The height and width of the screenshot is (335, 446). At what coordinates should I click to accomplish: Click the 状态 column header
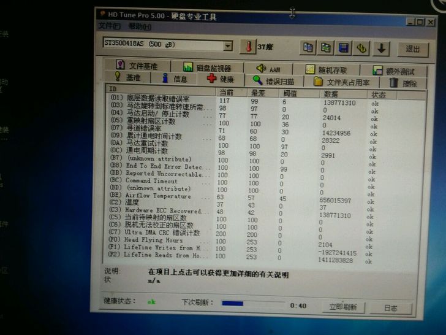pyautogui.click(x=382, y=94)
